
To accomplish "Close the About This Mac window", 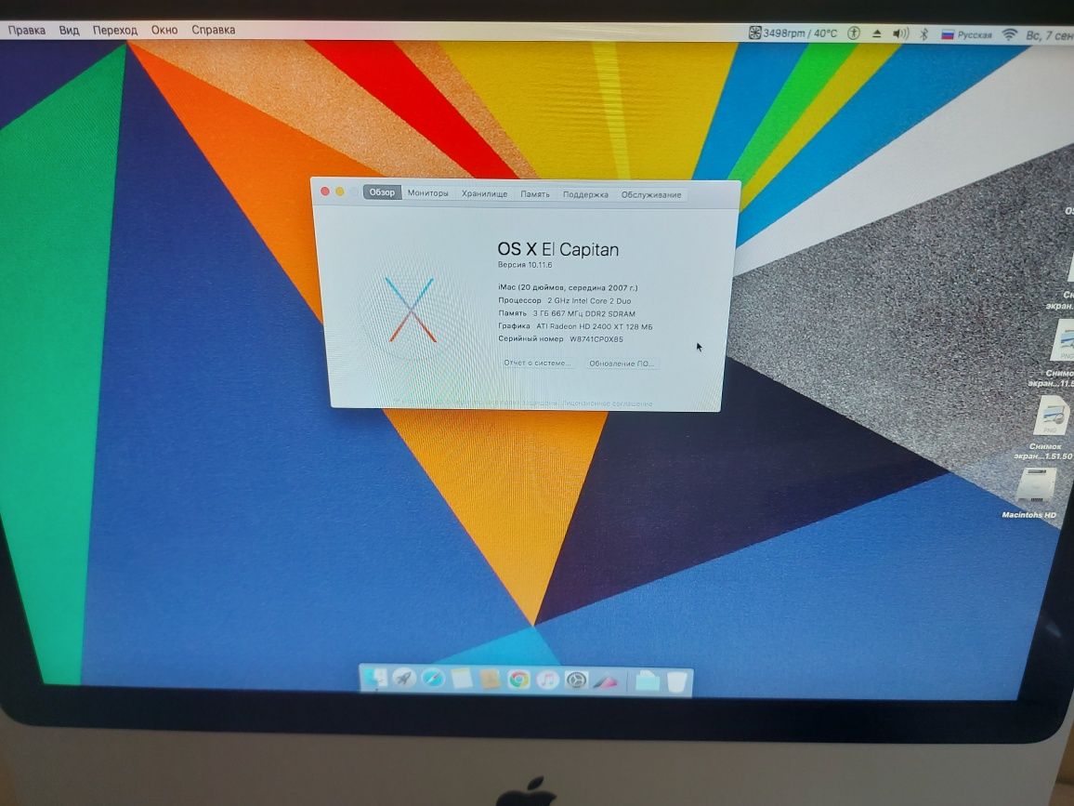I will [x=325, y=192].
